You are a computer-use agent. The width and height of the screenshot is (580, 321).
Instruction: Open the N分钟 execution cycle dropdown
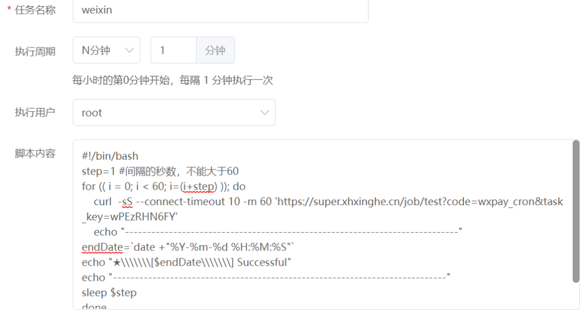(x=106, y=50)
